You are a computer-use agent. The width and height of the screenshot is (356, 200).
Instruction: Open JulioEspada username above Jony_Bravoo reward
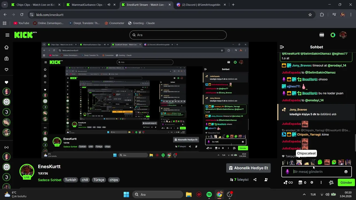[291, 100]
